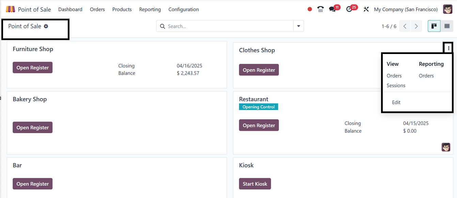Click Start Kiosk button
This screenshot has width=457, height=198.
coord(255,184)
